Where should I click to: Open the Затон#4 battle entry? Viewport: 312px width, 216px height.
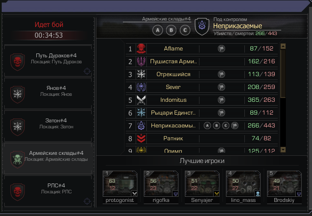pos(48,126)
